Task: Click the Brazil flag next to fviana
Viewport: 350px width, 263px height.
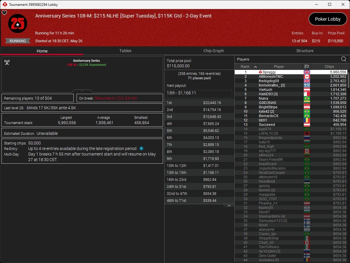Action: click(307, 98)
